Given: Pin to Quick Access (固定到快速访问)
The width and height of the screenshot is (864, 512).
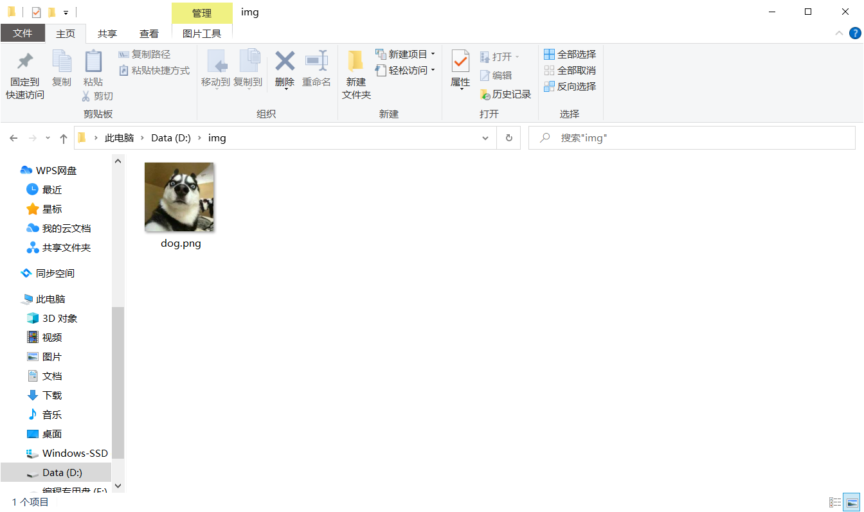Looking at the screenshot, I should (x=25, y=75).
